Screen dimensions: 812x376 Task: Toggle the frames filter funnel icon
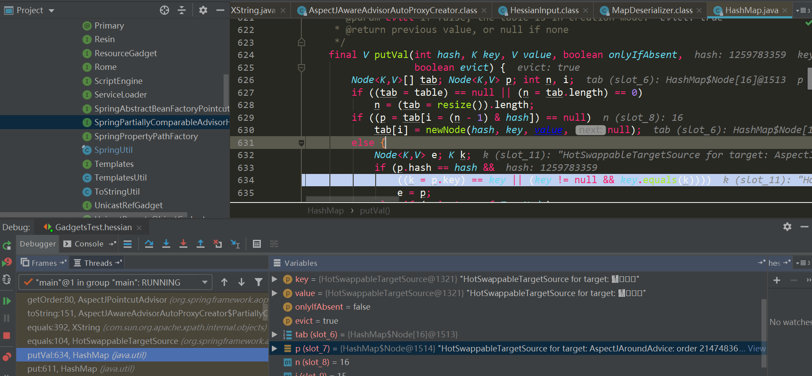click(x=259, y=282)
